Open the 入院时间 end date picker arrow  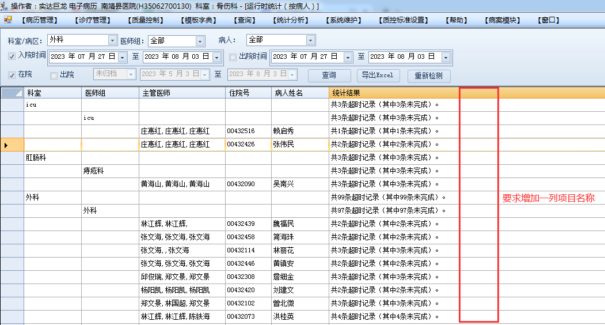(x=217, y=58)
